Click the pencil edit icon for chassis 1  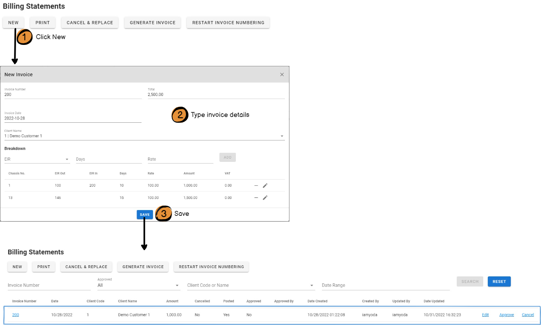[265, 185]
